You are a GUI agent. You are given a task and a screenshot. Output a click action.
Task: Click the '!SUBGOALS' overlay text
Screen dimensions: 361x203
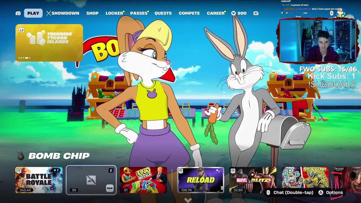click(332, 84)
